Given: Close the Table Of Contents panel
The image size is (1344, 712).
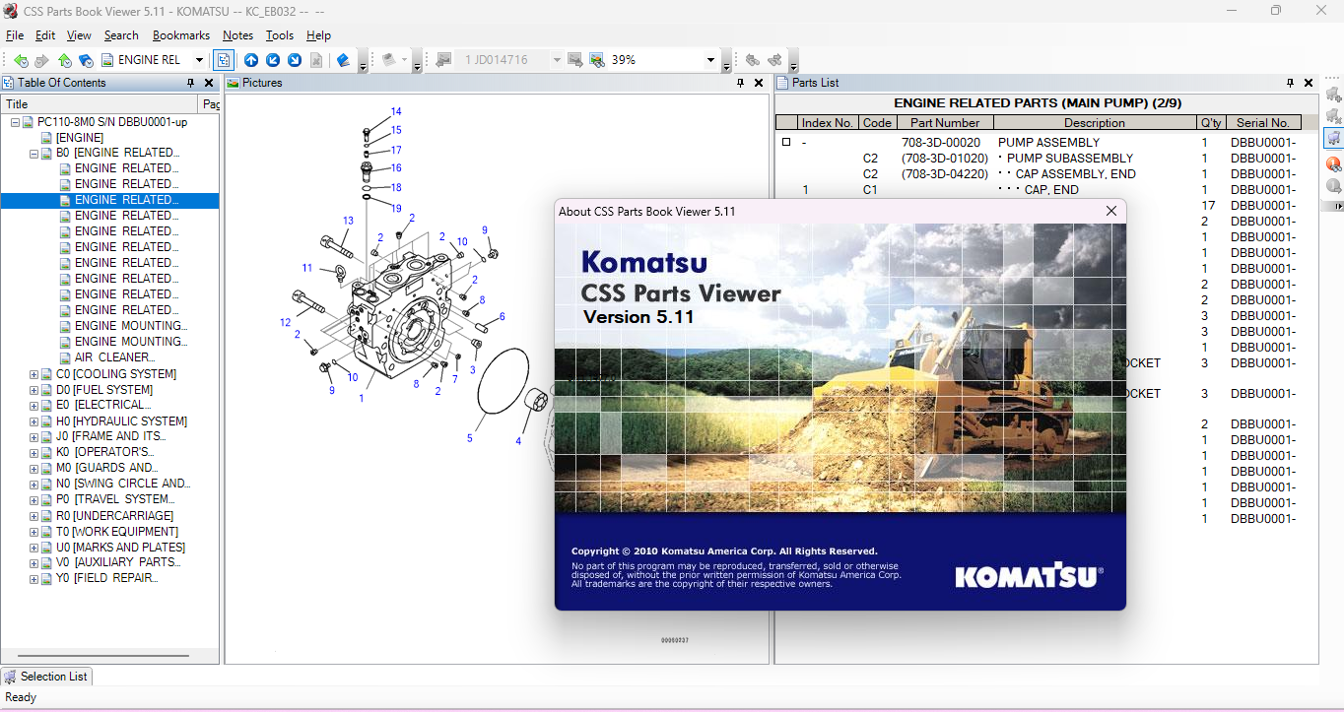Looking at the screenshot, I should (210, 83).
